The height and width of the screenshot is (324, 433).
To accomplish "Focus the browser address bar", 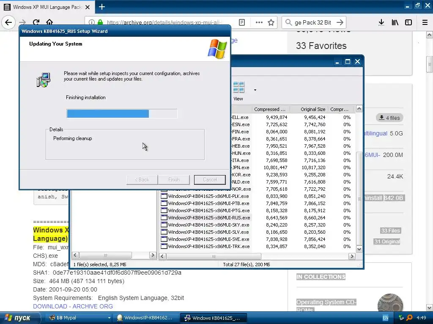I will (164, 22).
